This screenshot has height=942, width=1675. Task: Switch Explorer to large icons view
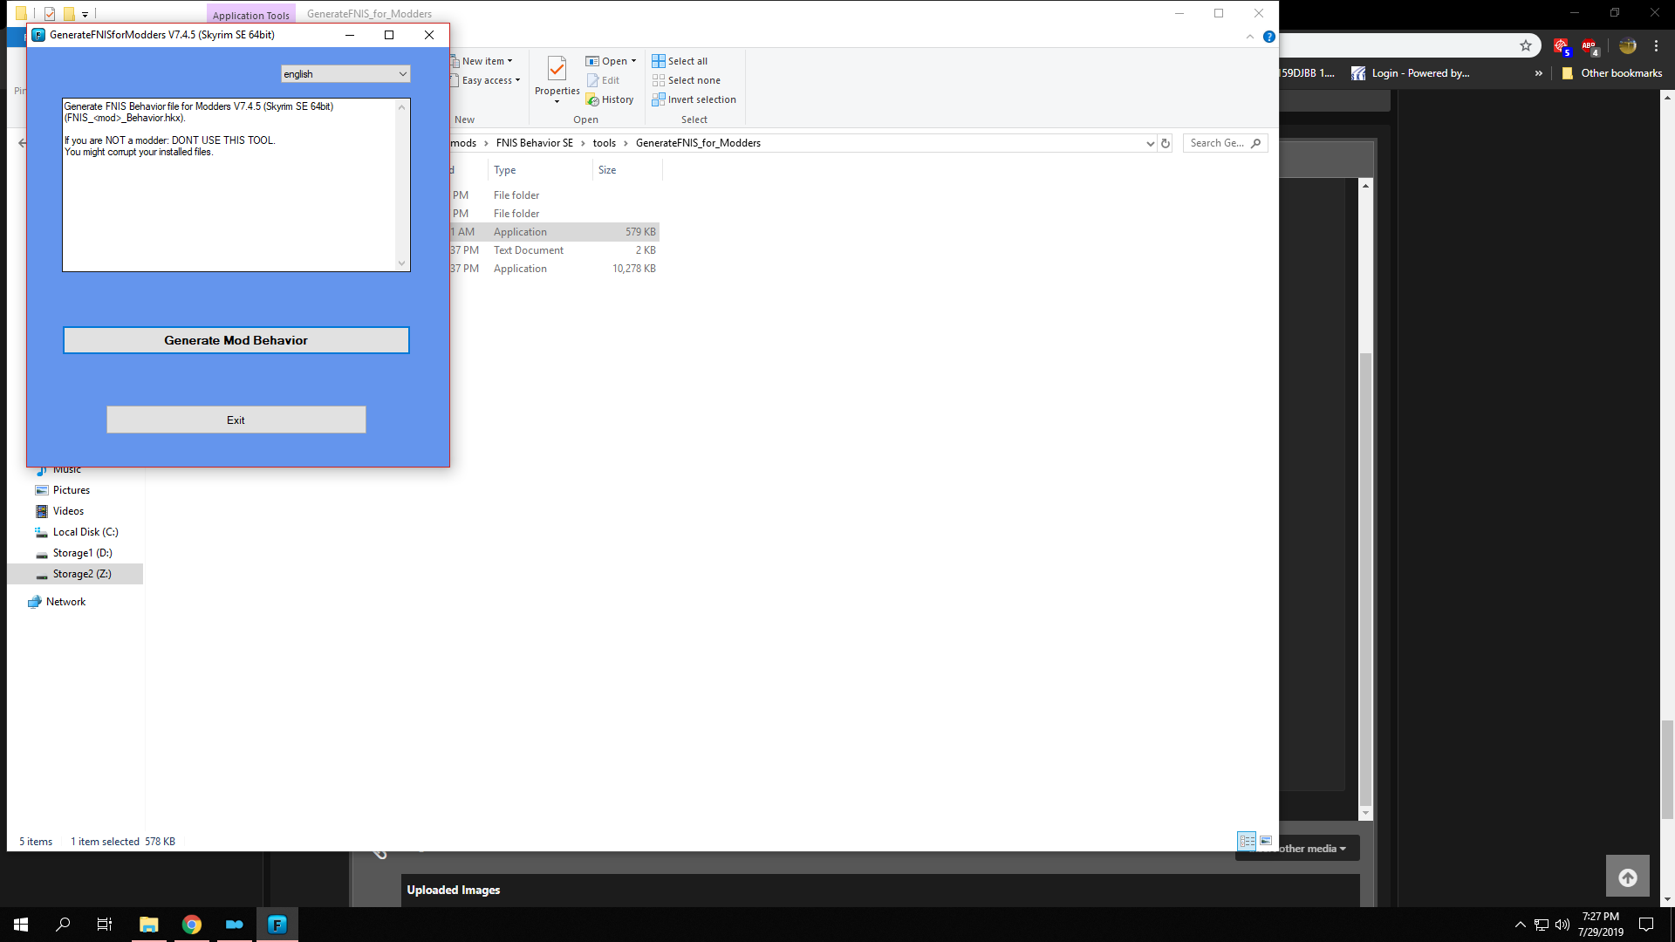click(x=1266, y=841)
